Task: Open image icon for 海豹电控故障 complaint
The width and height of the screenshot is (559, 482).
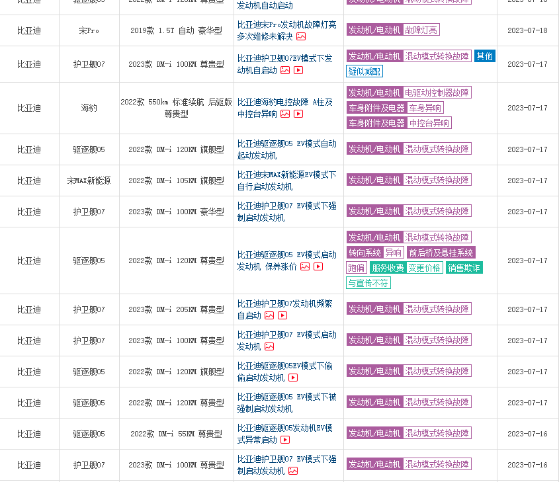Action: tap(285, 114)
